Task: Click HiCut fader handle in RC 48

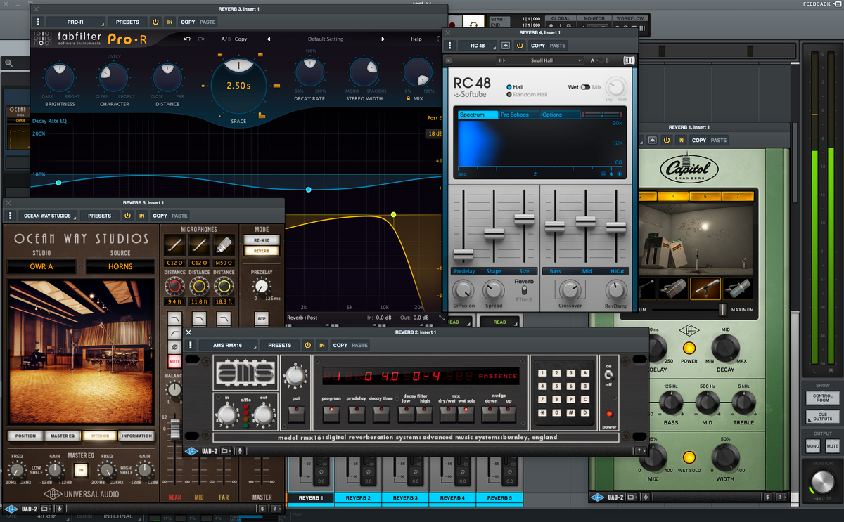Action: (x=616, y=227)
